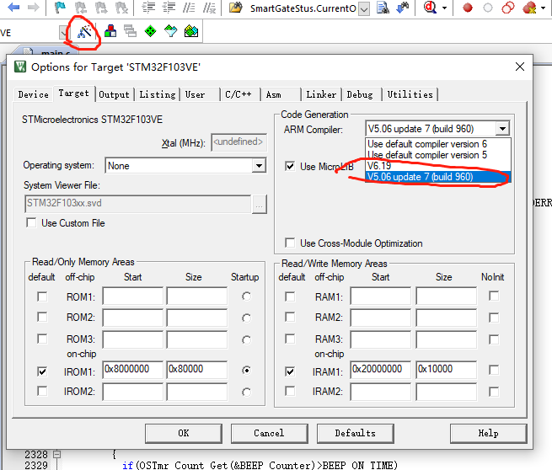Screen dimensions: 552x470
Task: Expand the Operating system dropdown
Action: coord(259,166)
